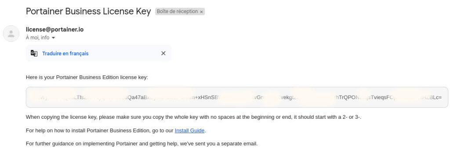Click the 'When copying the license key' sentence
450x163 pixels.
(x=193, y=117)
